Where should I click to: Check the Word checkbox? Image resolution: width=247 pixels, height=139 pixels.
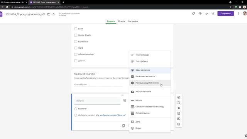[76, 48]
